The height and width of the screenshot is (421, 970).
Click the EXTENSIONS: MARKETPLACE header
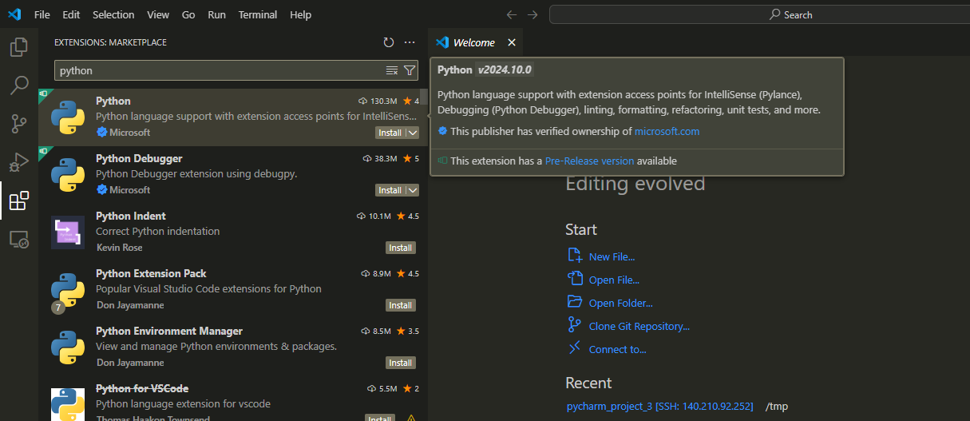(x=110, y=42)
